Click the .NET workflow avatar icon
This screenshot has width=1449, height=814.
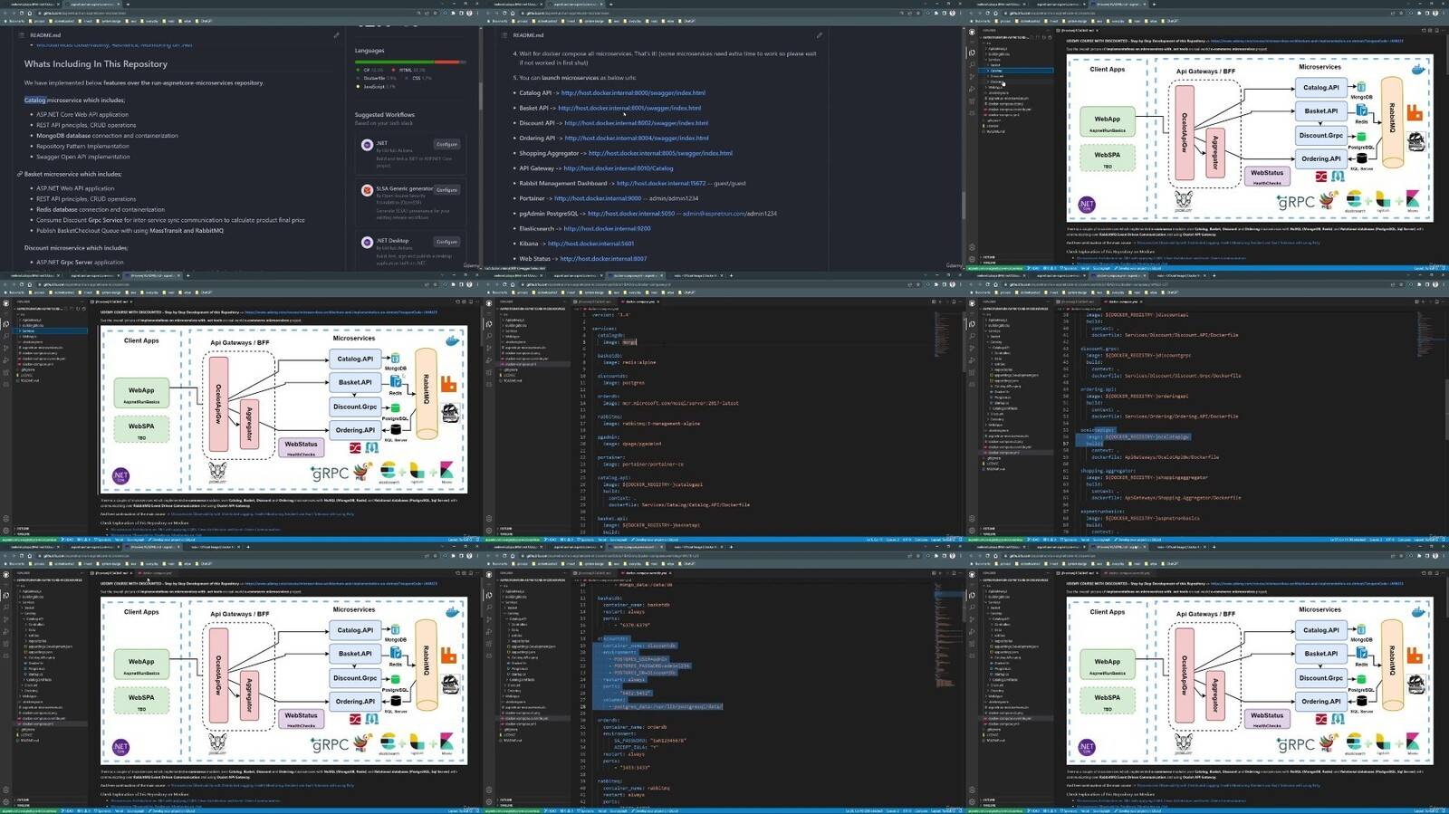point(367,145)
